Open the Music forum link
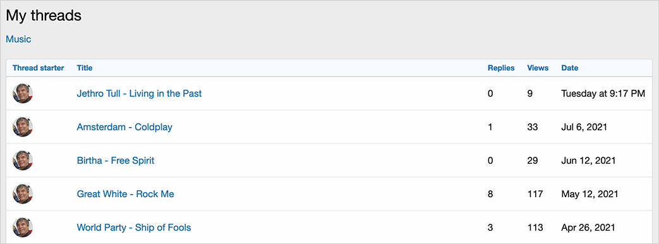Screen dimensions: 659x244 (x=18, y=39)
